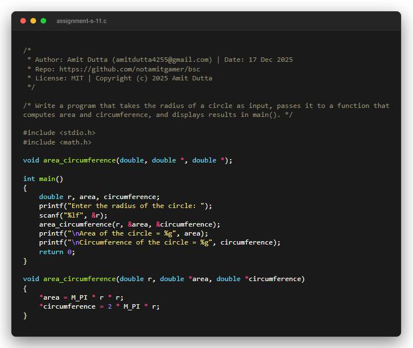Click the 'Area of the circle = %g' printf
Screen dimensions: 413x348
point(123,233)
